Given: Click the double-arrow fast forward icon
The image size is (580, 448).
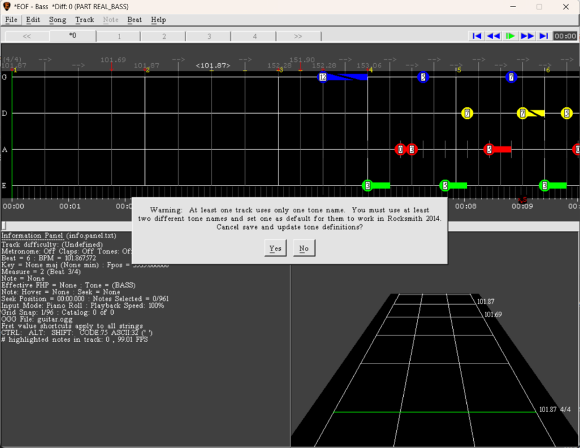Looking at the screenshot, I should pyautogui.click(x=527, y=36).
